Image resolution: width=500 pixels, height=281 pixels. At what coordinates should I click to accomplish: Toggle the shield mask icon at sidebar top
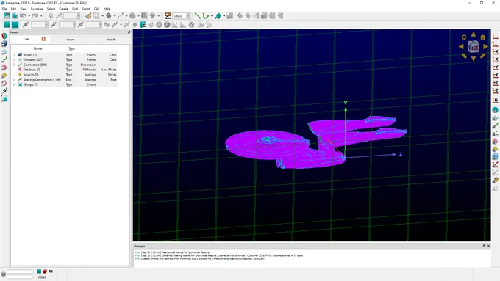point(4,36)
